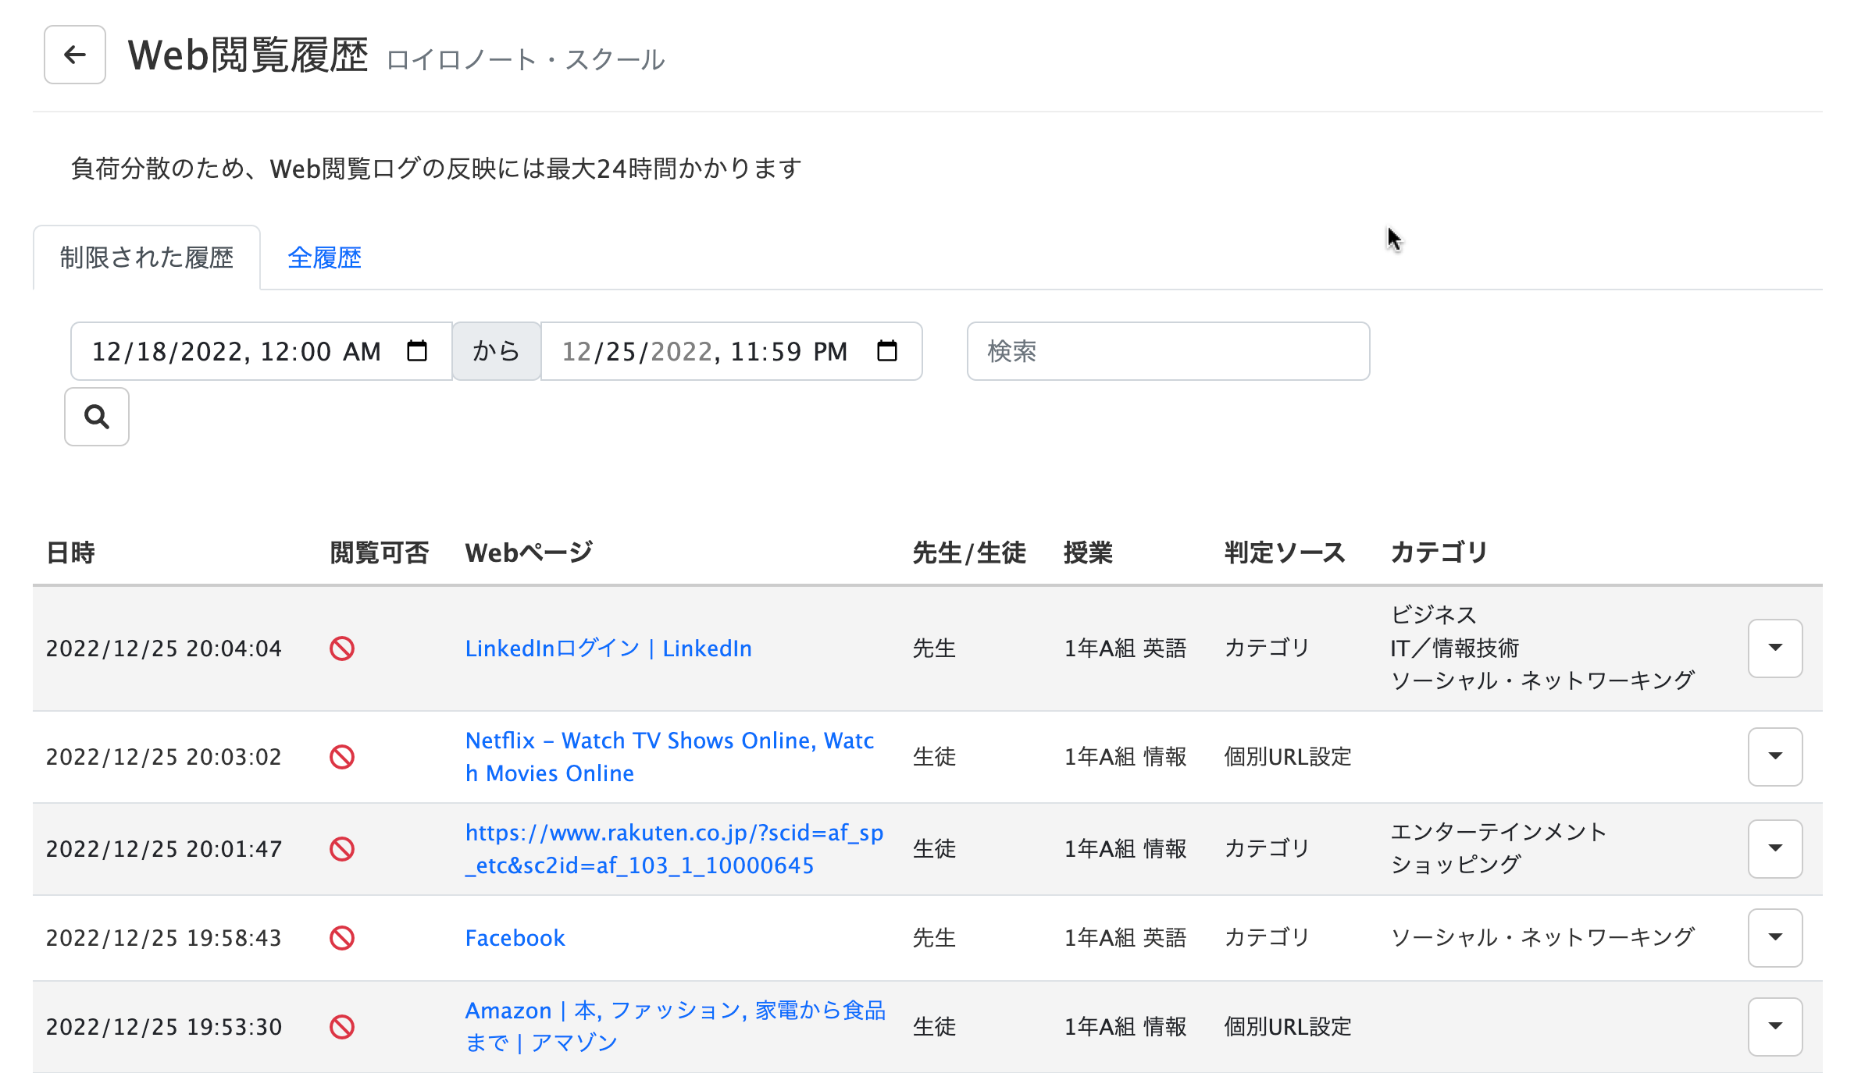Click blocked icon in Facebook row

pos(342,938)
